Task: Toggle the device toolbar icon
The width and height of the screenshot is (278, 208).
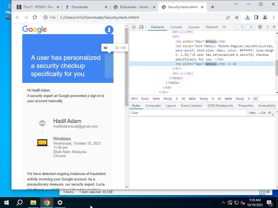Action: click(x=141, y=27)
